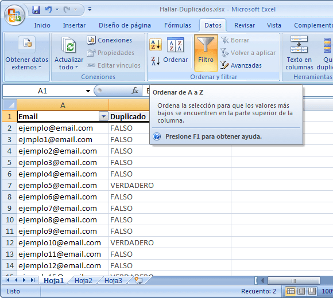Go to next sheet tab arrow

pos(24,280)
